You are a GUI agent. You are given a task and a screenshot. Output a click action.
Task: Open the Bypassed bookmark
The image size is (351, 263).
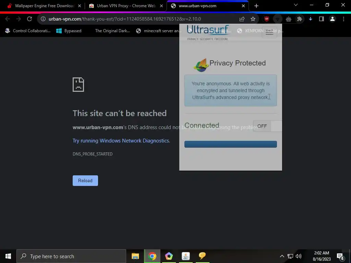tap(69, 31)
